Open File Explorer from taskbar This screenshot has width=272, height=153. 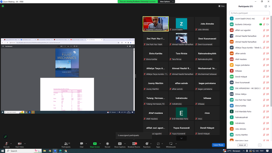click(45, 151)
